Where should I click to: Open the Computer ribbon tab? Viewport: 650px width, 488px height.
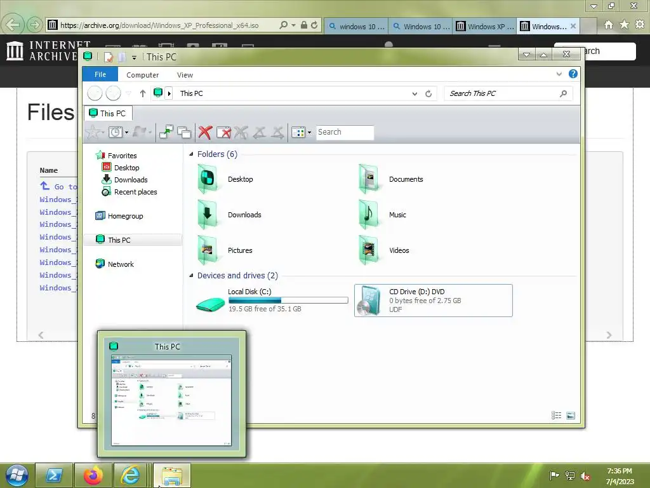(x=143, y=75)
